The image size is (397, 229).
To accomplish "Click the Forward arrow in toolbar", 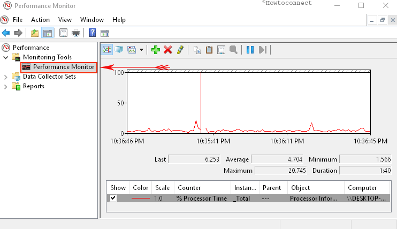I will coord(18,33).
